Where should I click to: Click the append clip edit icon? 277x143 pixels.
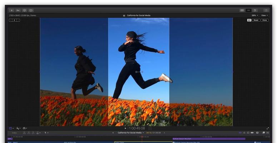(33, 133)
